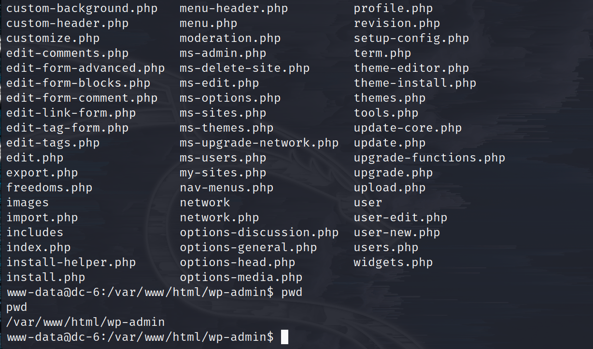Select the edit-form-advanced.php filename

click(x=85, y=68)
